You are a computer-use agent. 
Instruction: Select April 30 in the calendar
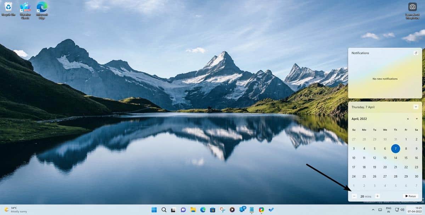click(416, 176)
